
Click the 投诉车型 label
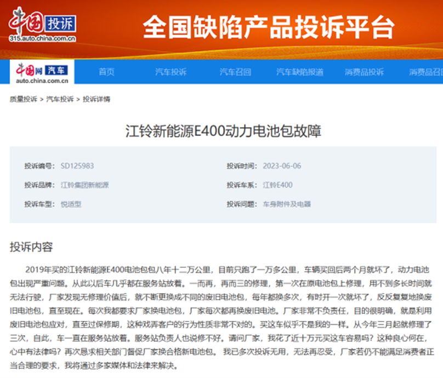[39, 204]
